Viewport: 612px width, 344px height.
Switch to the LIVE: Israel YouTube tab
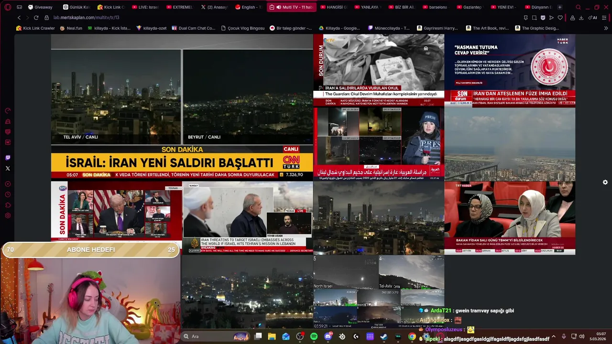pos(145,7)
